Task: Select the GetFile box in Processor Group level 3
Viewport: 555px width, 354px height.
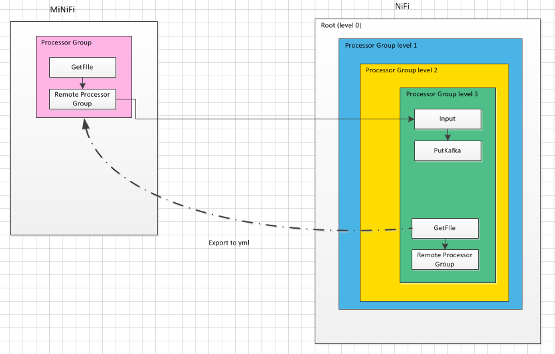Action: pos(445,228)
